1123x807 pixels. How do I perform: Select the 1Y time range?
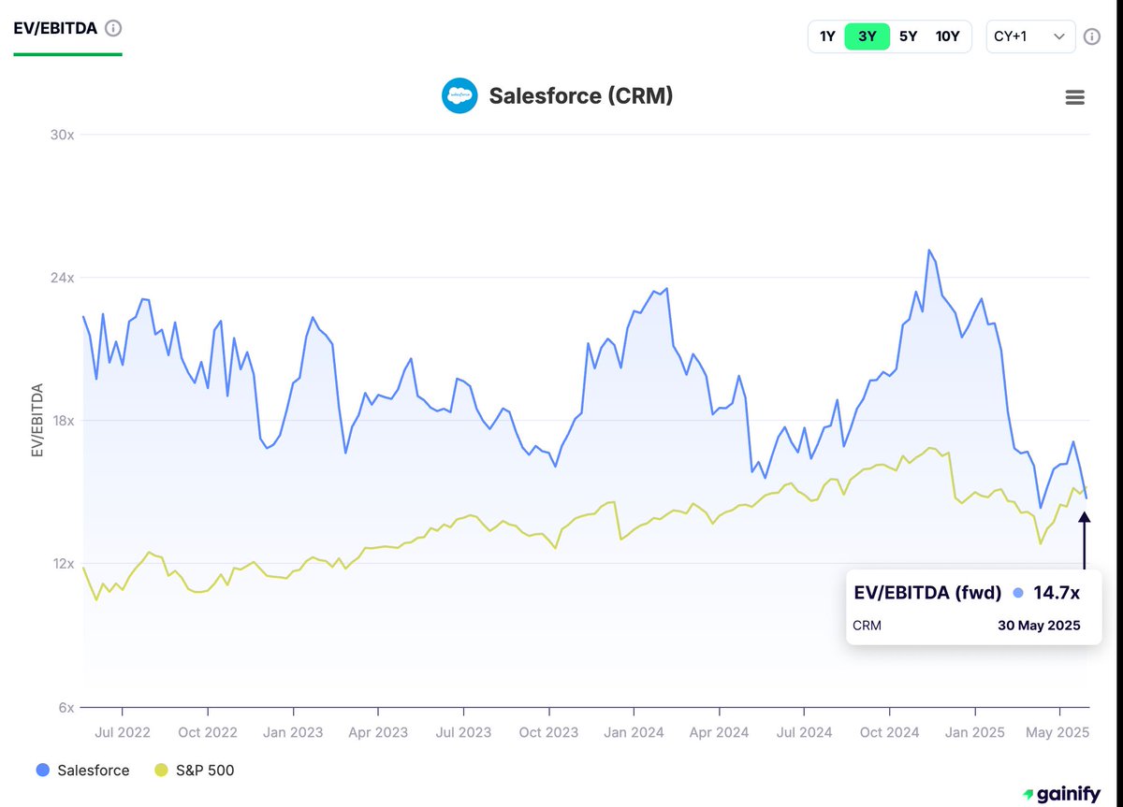(827, 36)
